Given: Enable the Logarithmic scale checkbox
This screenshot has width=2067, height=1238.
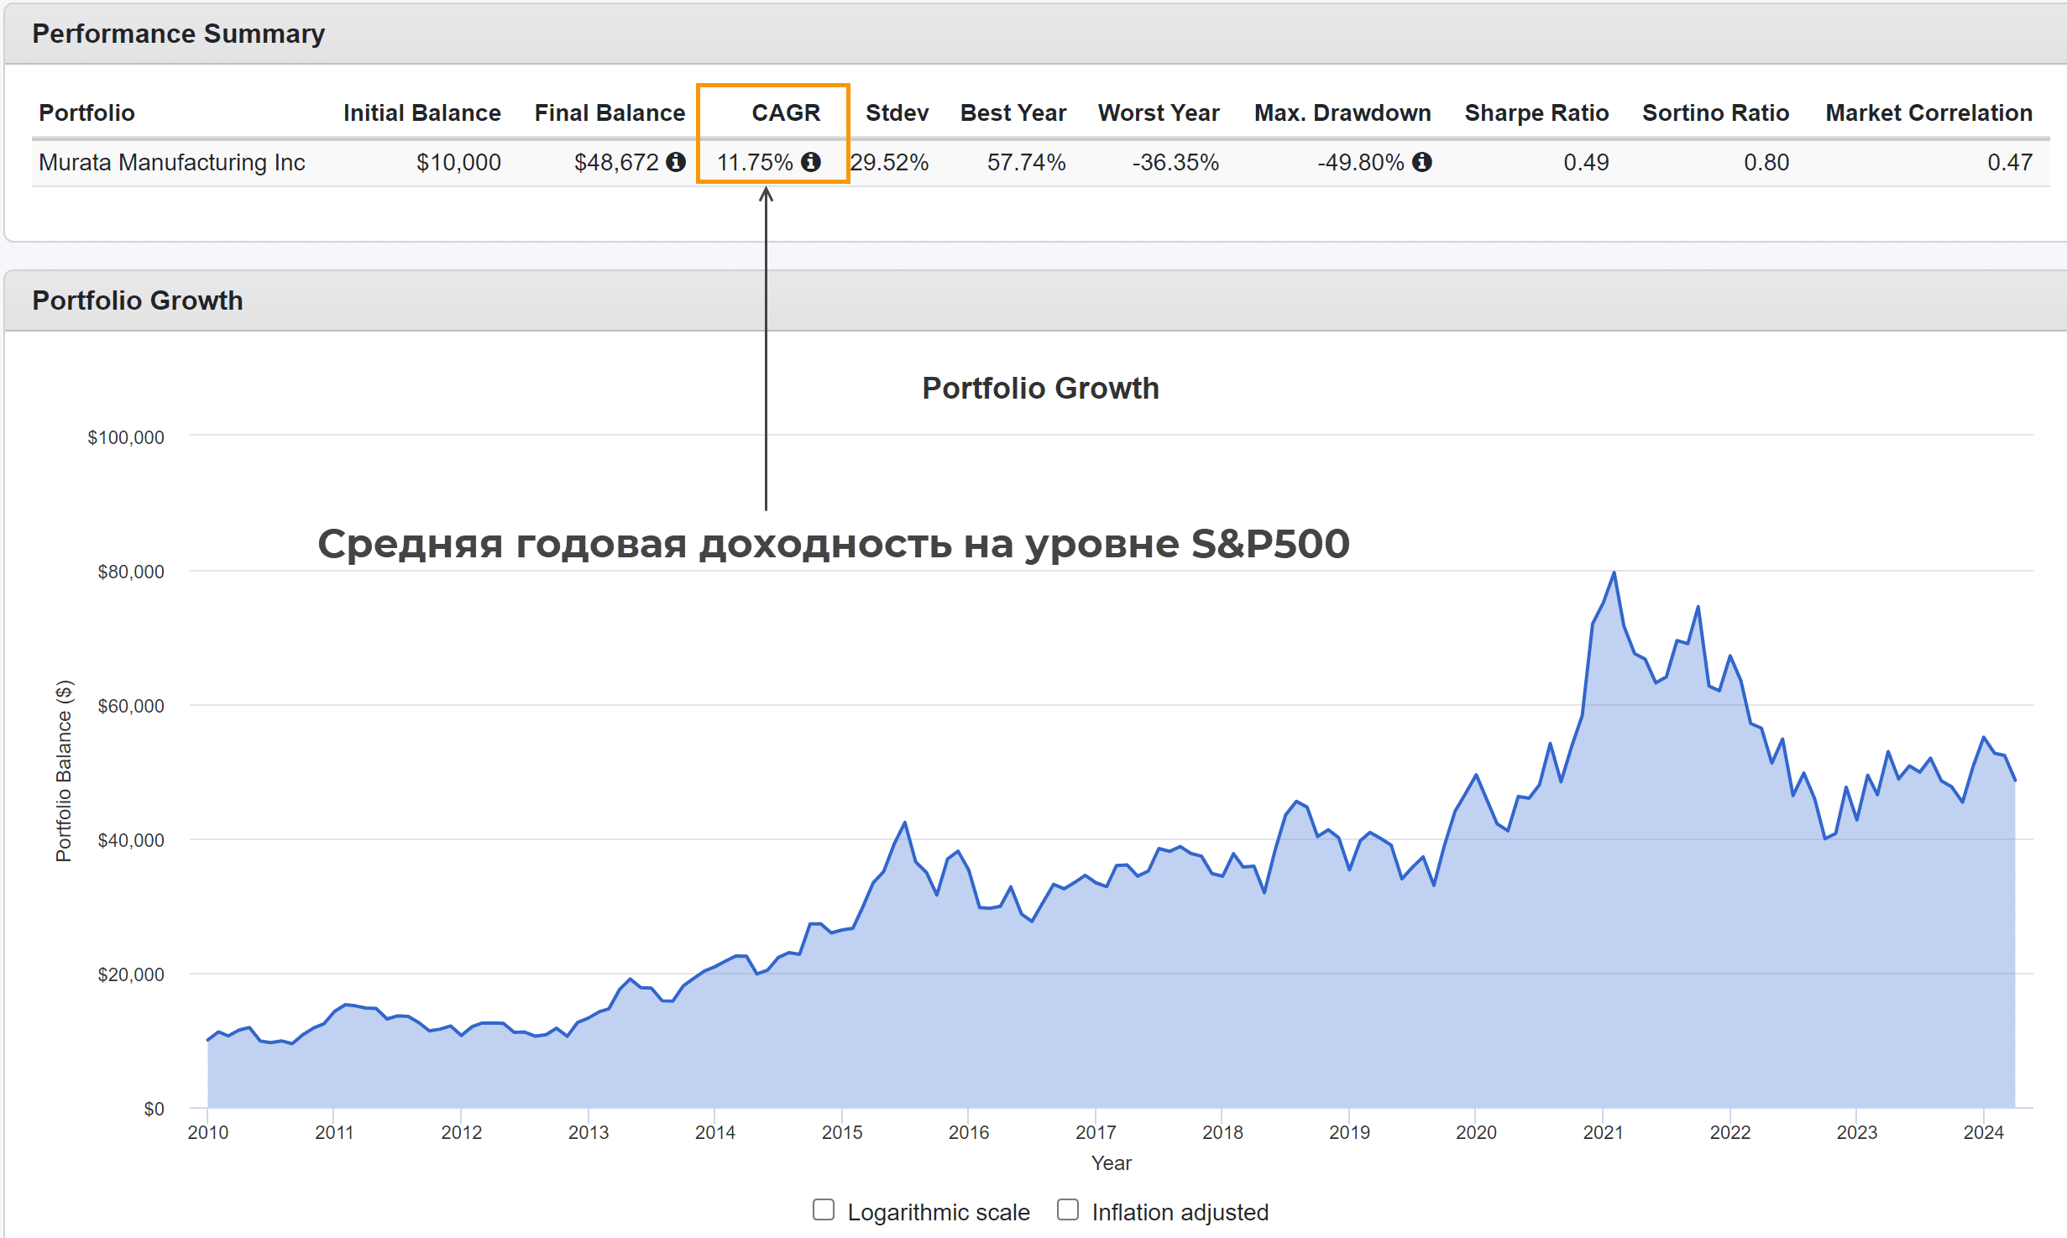Looking at the screenshot, I should [824, 1209].
